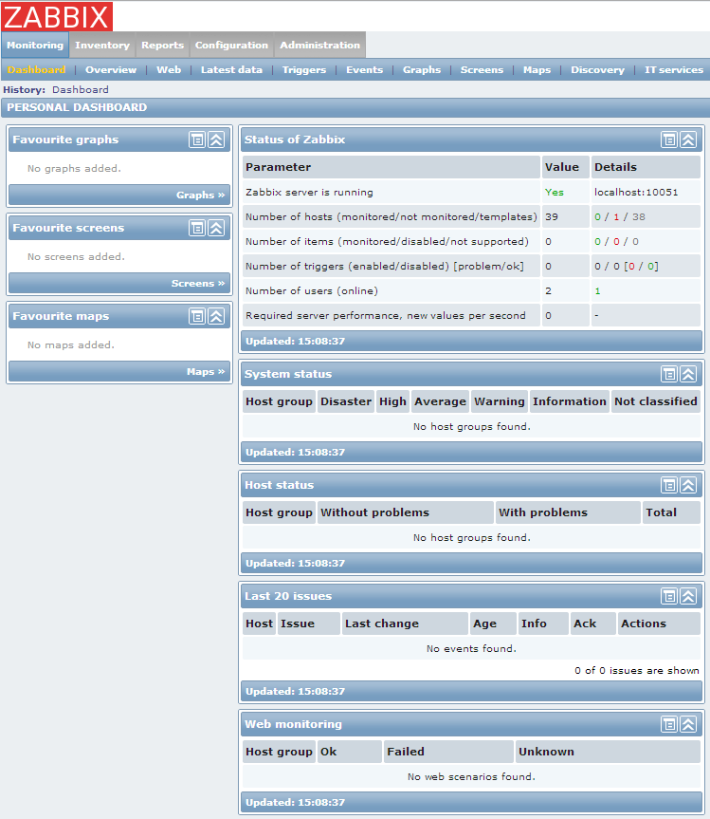Screen dimensions: 710x819
Task: Switch to the Inventory tab
Action: pyautogui.click(x=102, y=45)
